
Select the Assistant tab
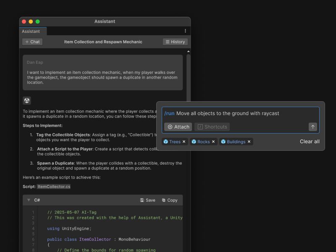pos(31,31)
